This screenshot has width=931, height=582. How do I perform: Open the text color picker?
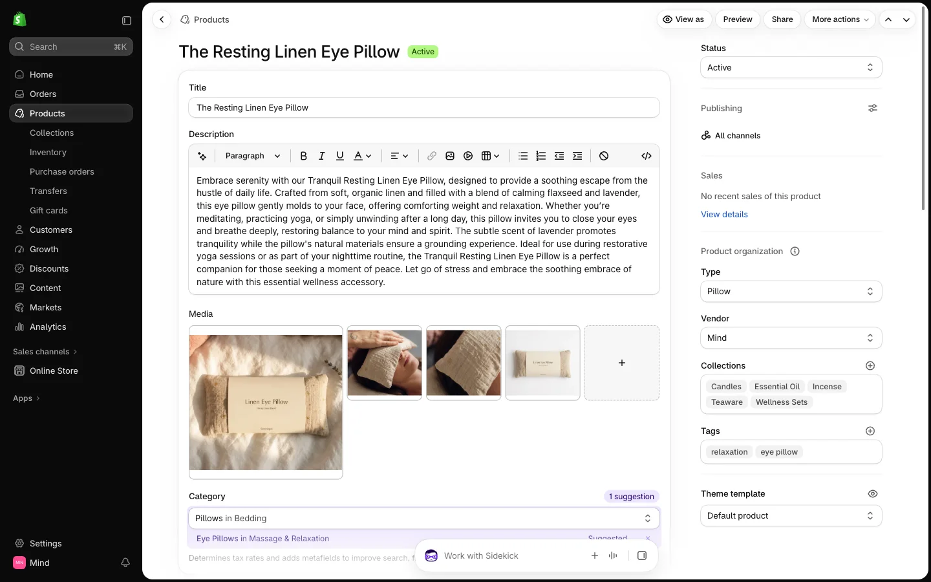[x=362, y=156]
